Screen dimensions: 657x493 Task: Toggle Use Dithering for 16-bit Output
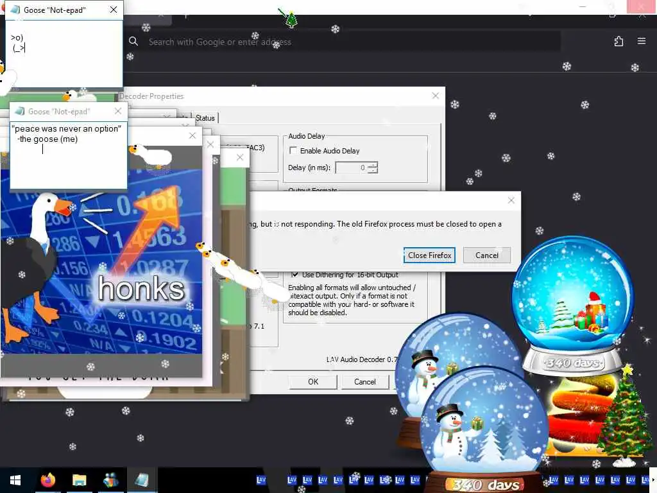tap(295, 275)
